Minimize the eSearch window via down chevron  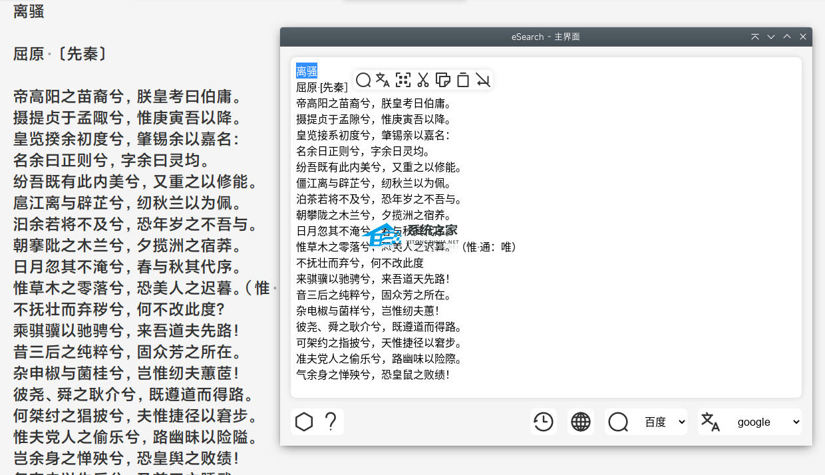click(771, 37)
